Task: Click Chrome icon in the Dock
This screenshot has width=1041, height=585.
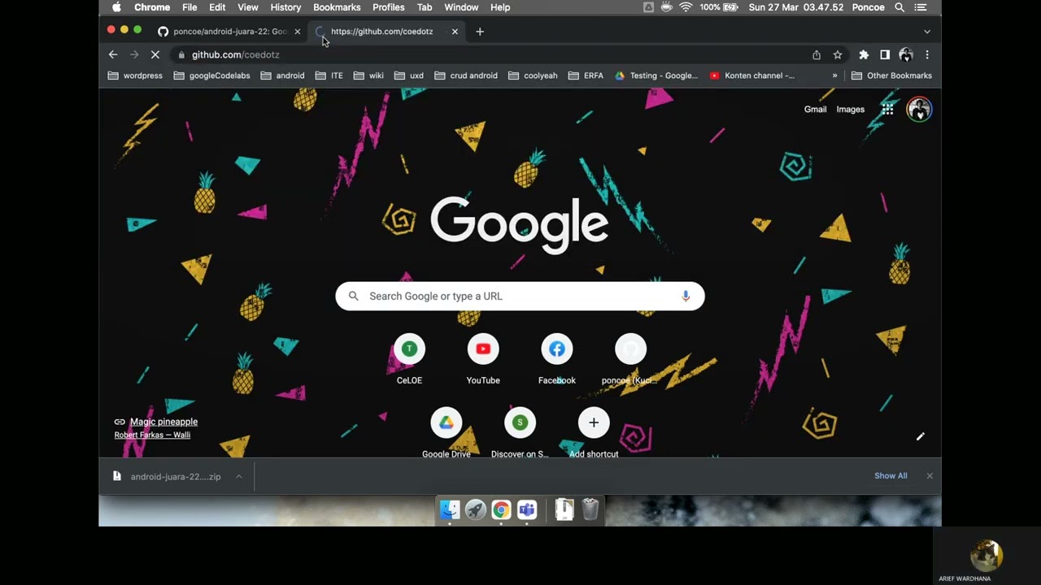Action: [x=501, y=509]
